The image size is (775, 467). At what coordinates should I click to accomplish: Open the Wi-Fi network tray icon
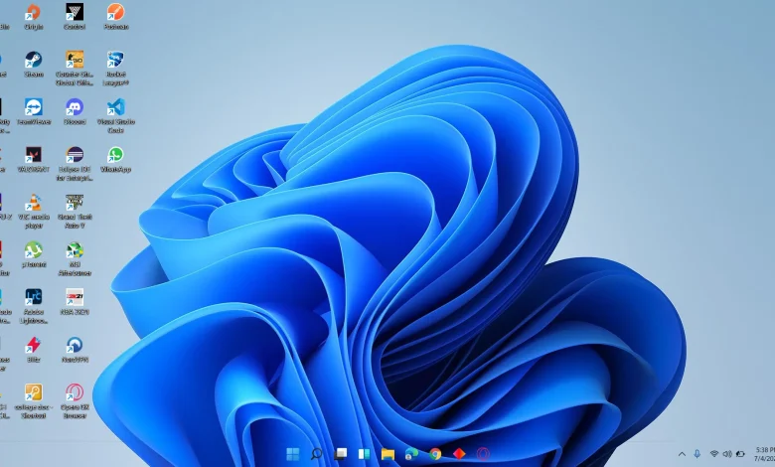713,454
